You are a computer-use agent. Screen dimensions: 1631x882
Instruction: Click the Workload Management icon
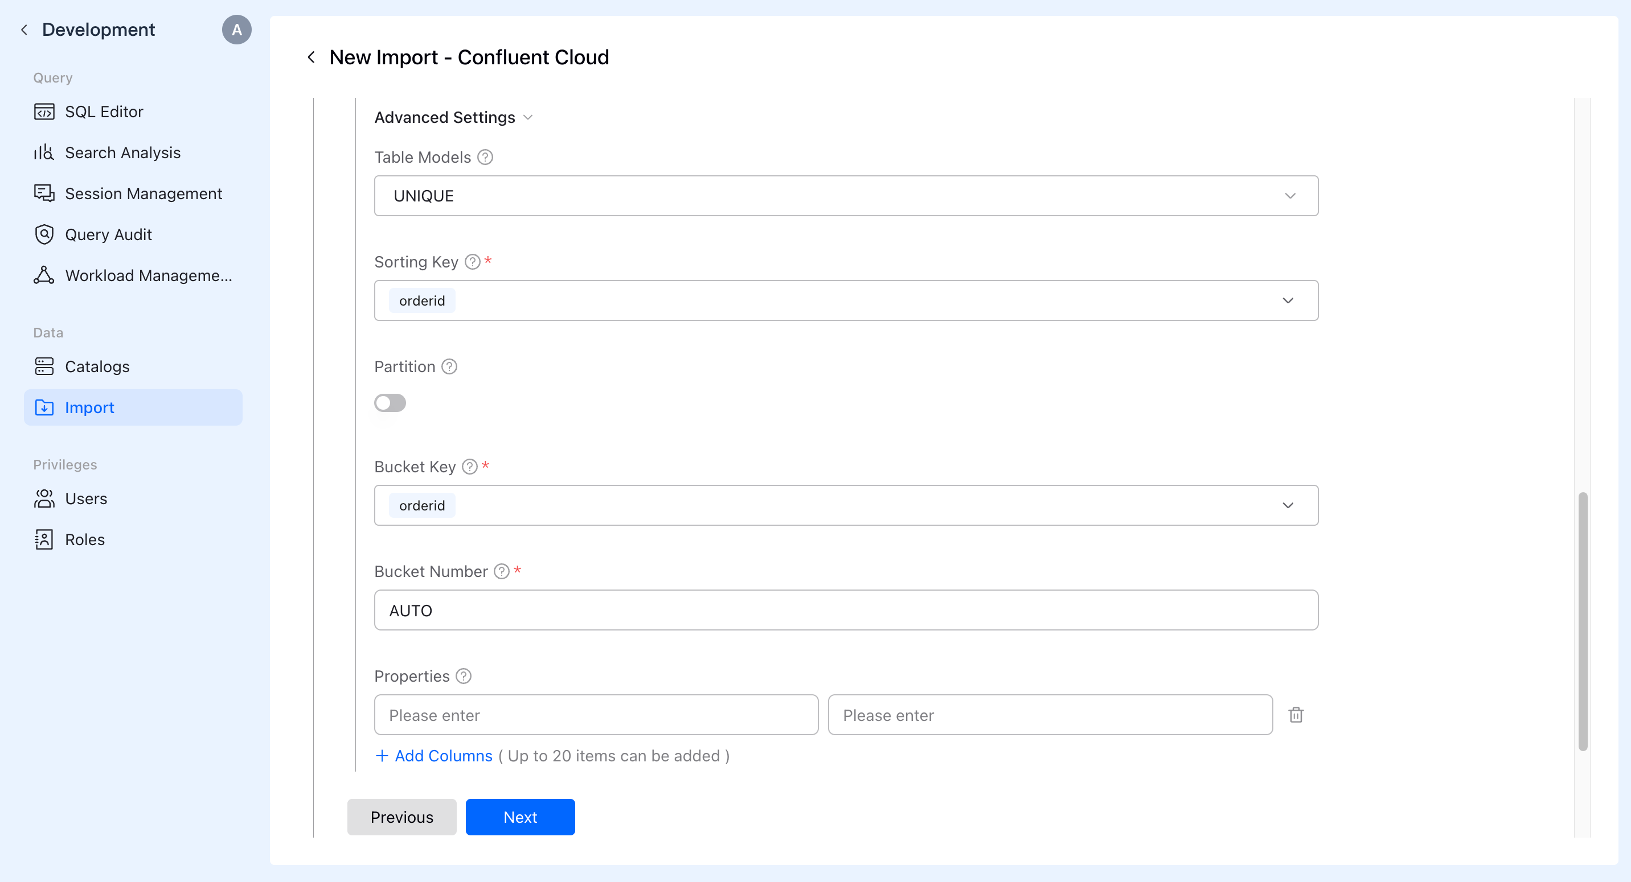[x=44, y=276]
